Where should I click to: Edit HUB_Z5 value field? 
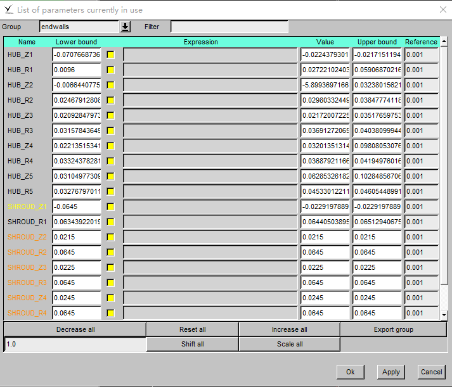325,176
